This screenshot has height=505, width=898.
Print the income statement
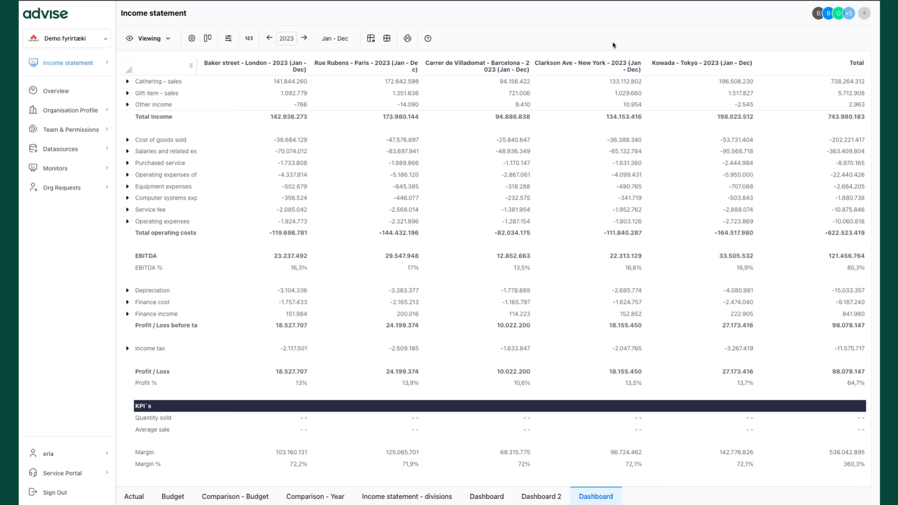pyautogui.click(x=407, y=38)
